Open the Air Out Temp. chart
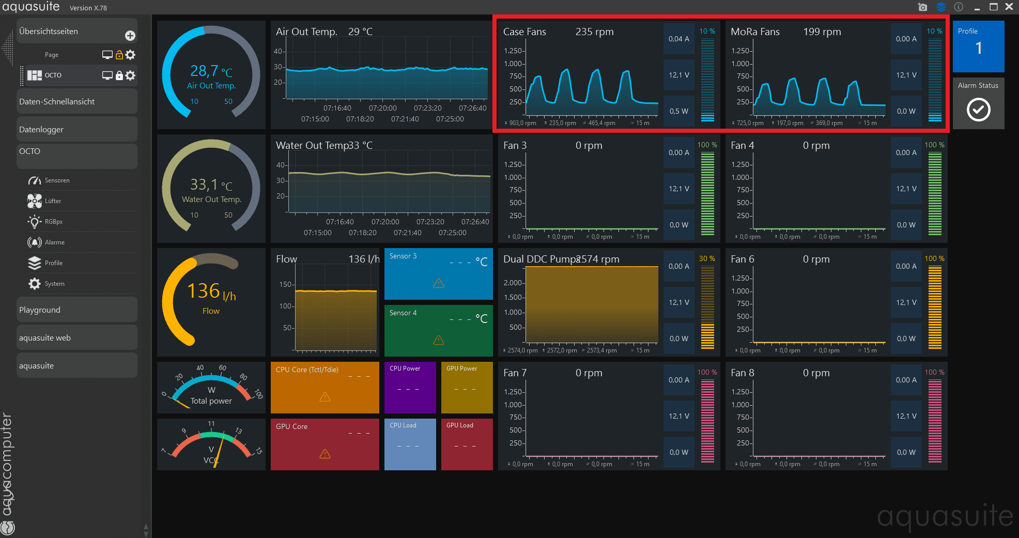 [382, 75]
